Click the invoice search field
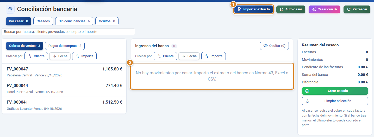Screen dimensions: 374x137 [x=68, y=32]
